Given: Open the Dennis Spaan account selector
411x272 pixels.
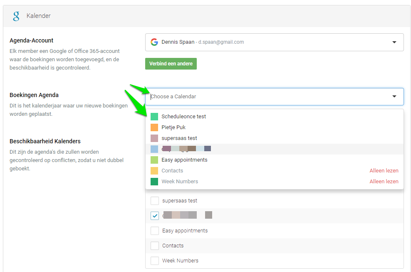Looking at the screenshot, I should point(266,42).
